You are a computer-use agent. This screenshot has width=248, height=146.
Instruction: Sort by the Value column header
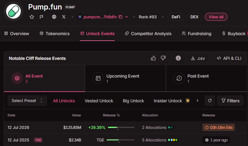point(76,115)
